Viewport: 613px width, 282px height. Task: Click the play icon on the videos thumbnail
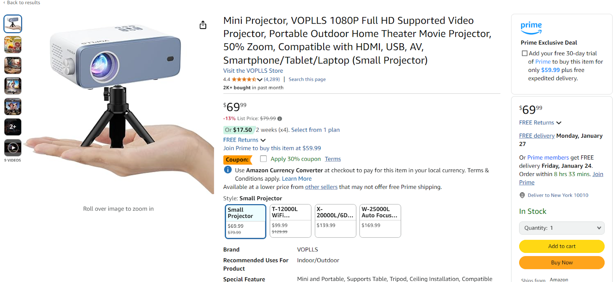click(13, 148)
